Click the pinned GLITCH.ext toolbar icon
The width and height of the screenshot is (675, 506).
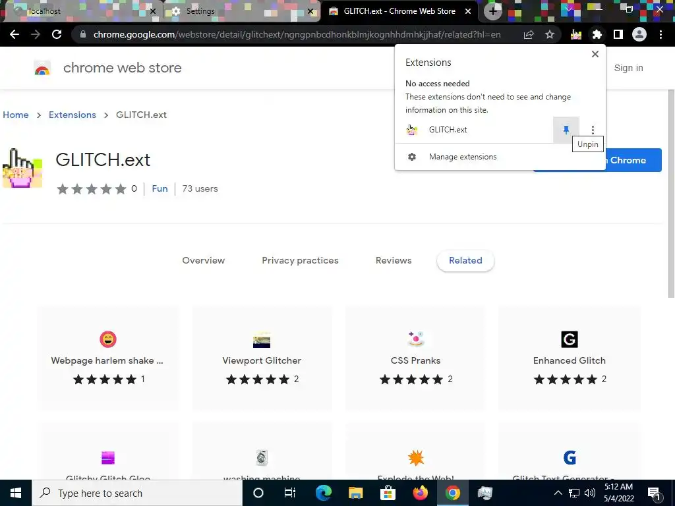click(575, 34)
